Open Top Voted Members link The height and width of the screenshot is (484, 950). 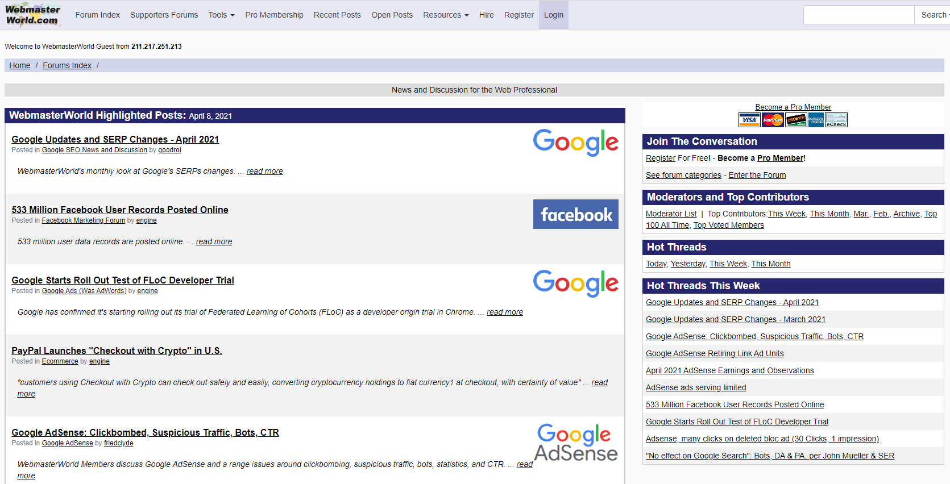coord(729,225)
